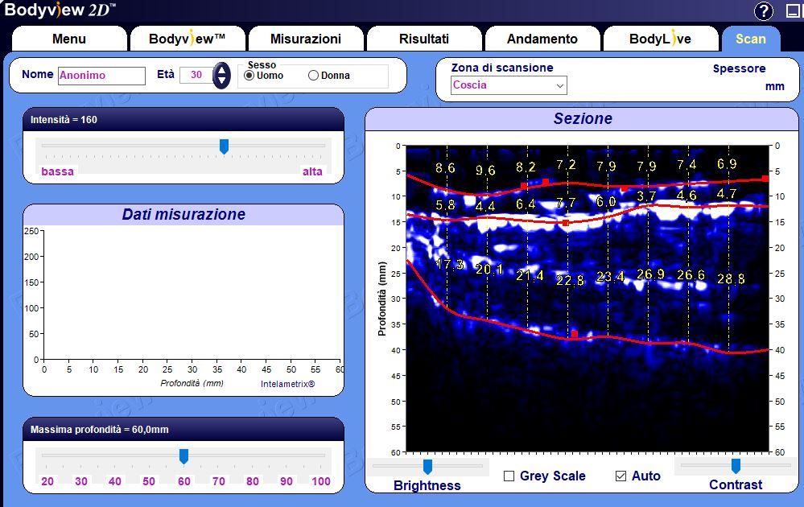Viewport: 804px width, 507px height.
Task: Open the Menu tab
Action: (69, 39)
